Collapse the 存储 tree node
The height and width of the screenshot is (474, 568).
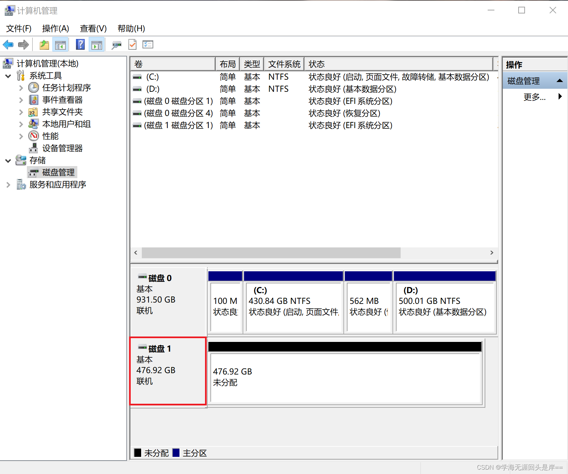pos(8,161)
